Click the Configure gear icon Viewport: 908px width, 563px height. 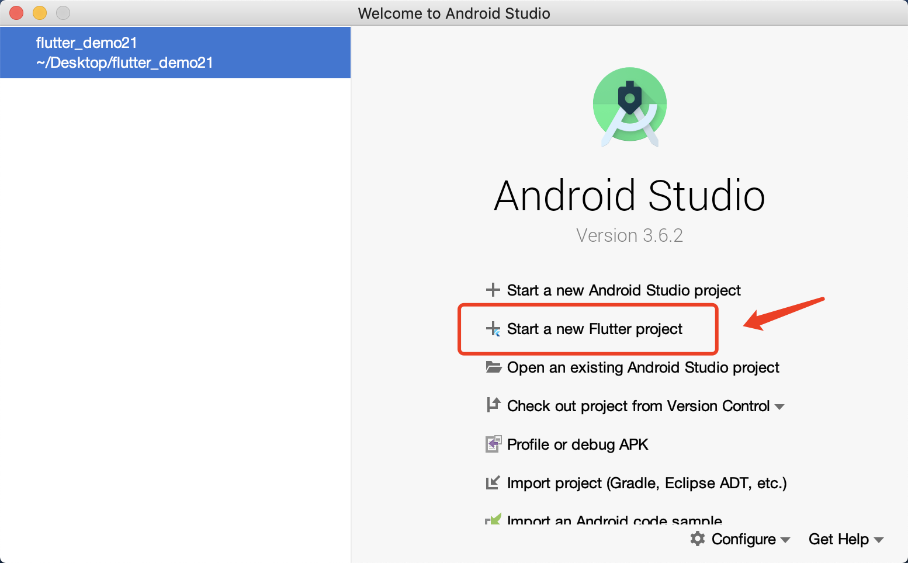tap(698, 538)
